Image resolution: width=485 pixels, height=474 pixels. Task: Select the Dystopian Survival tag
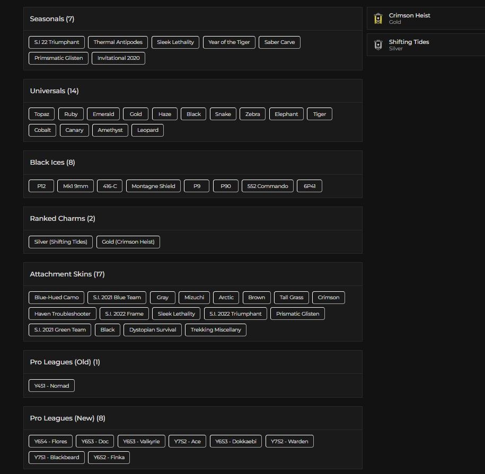pyautogui.click(x=153, y=330)
